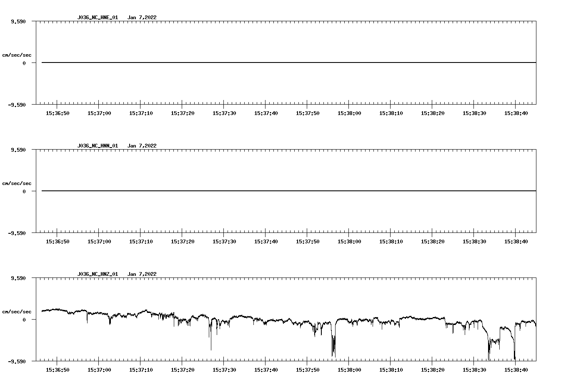Screen dimensions: 566x385
Task: Click the J036_NC_HNN_01 plot title
Action: 98,146
